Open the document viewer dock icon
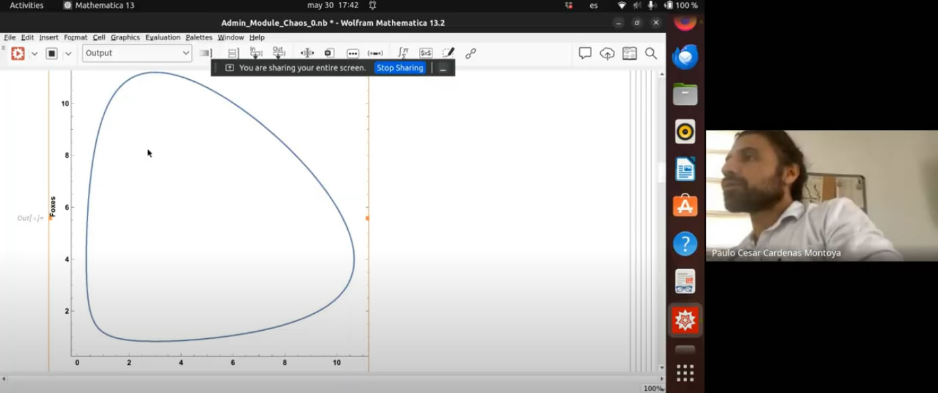The width and height of the screenshot is (938, 393). coord(685,281)
